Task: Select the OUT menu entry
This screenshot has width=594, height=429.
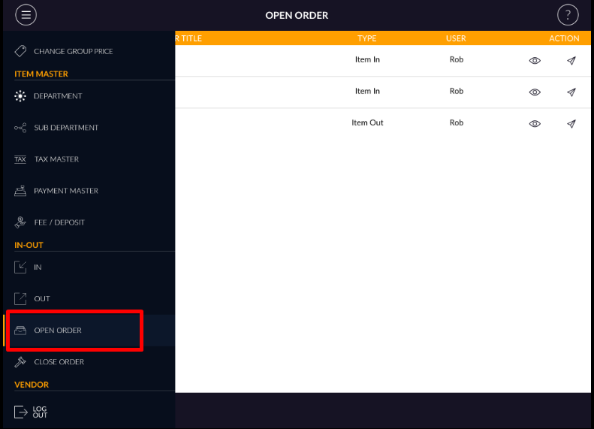Action: tap(41, 299)
